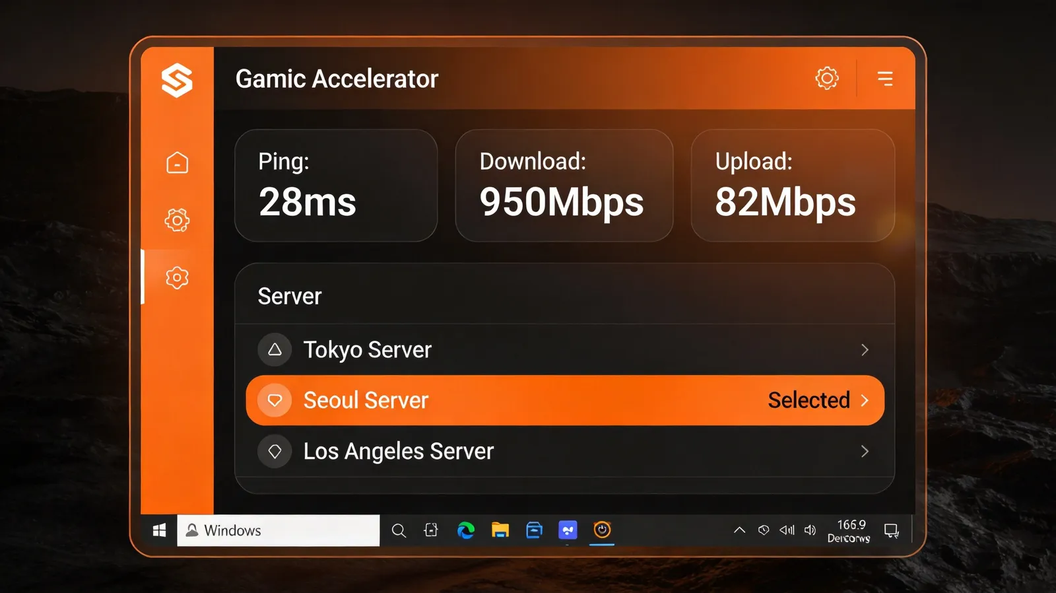
Task: Open settings gear in the header
Action: tap(826, 78)
